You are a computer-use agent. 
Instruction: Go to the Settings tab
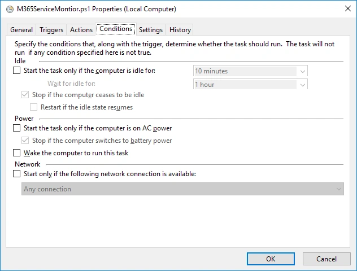click(151, 30)
